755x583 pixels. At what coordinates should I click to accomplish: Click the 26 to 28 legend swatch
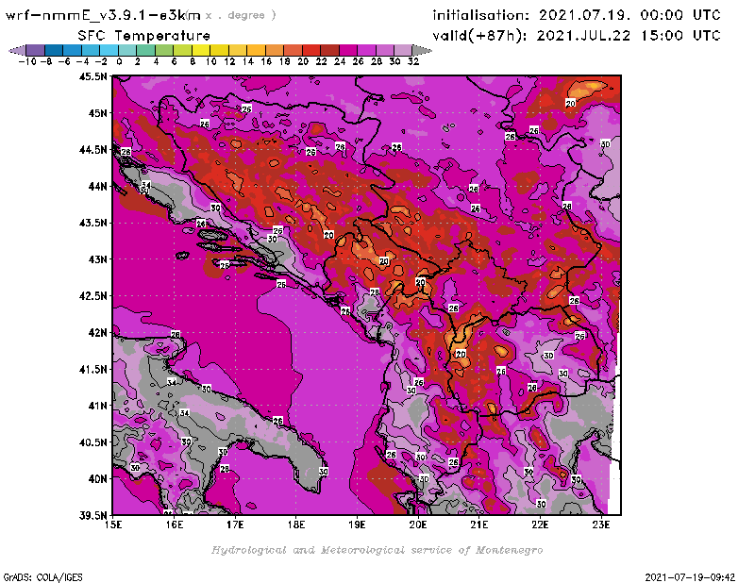[x=366, y=50]
